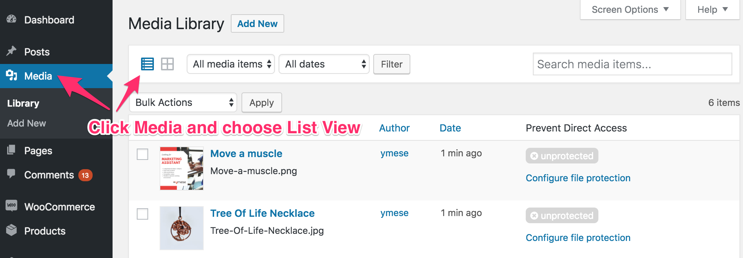Open the All dates dropdown
The image size is (743, 258).
(324, 64)
